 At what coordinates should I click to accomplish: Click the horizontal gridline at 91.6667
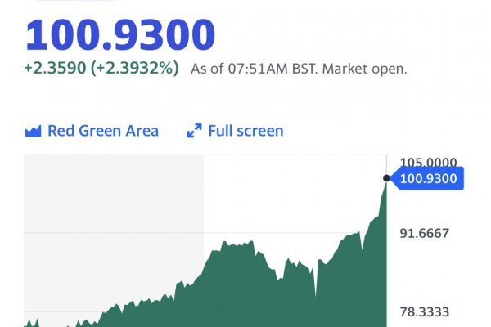click(311, 233)
